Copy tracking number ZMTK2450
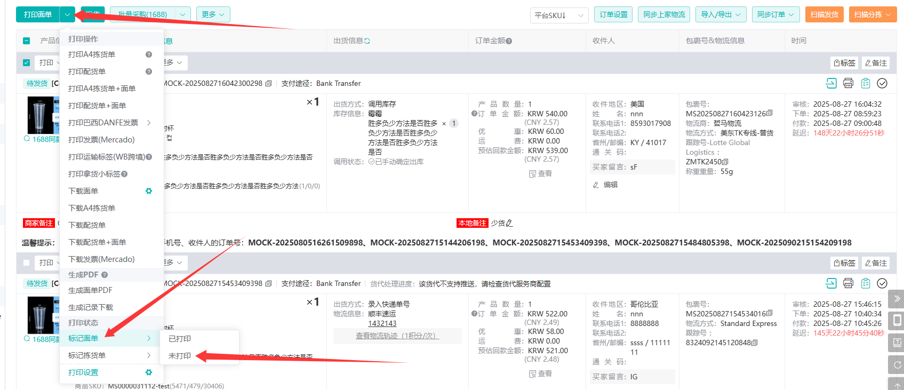This screenshot has width=904, height=390. [725, 162]
